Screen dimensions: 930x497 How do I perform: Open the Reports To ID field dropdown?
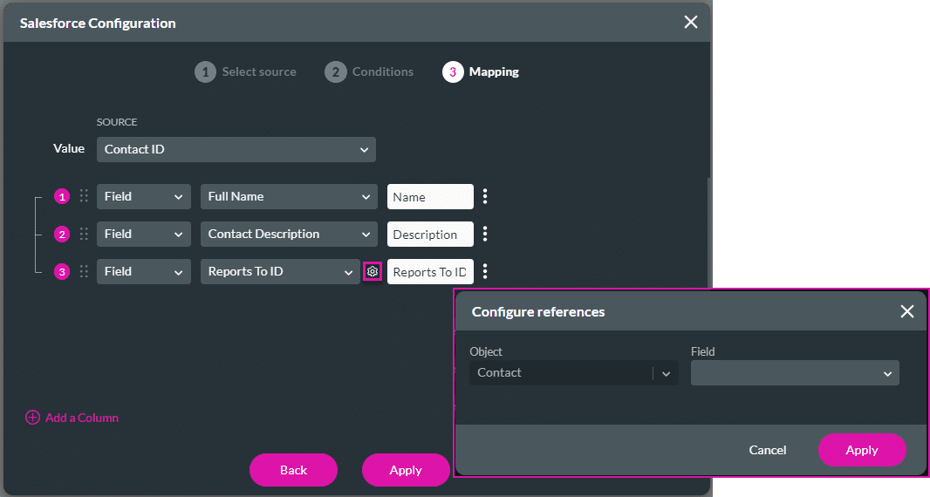(x=280, y=272)
